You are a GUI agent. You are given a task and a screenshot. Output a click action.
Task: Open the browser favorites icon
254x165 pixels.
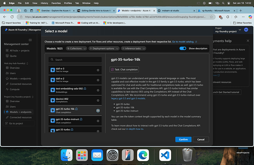click(236, 17)
